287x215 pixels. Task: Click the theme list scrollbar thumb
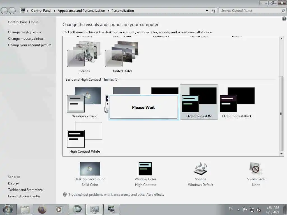(281, 113)
